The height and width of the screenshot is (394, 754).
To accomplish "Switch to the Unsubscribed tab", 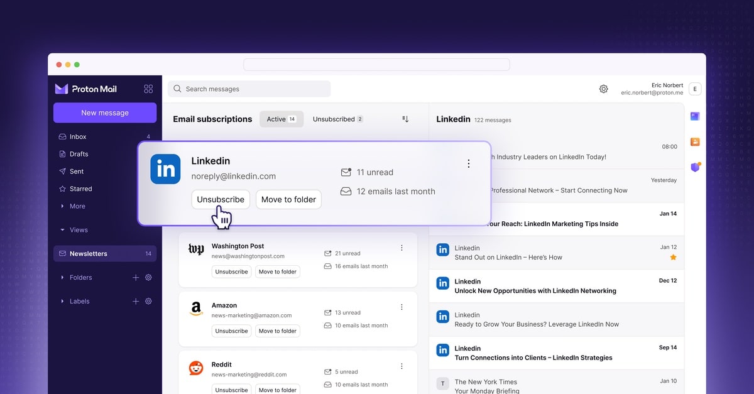I will 337,119.
